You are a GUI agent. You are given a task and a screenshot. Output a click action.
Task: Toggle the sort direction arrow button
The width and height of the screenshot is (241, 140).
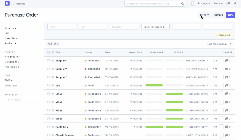231,44
